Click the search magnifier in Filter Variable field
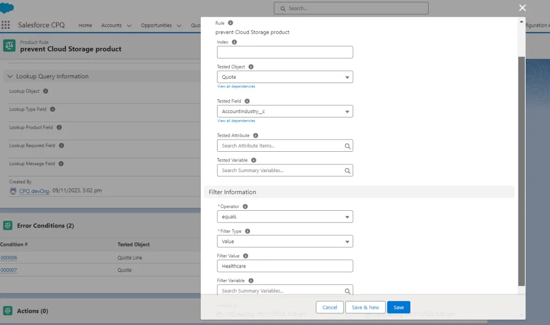The width and height of the screenshot is (550, 325). pos(348,291)
